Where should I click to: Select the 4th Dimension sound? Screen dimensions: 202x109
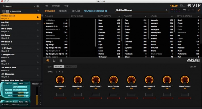point(21,75)
